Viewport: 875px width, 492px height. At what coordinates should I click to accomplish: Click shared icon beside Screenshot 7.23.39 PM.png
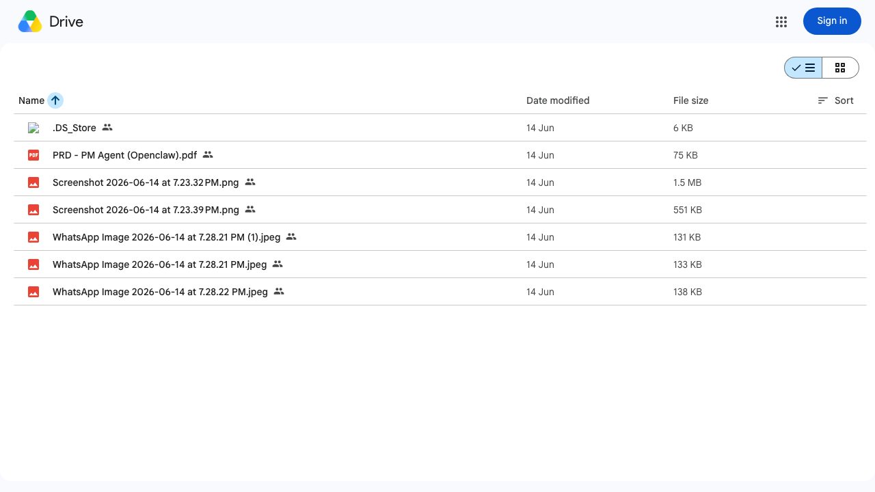tap(250, 209)
